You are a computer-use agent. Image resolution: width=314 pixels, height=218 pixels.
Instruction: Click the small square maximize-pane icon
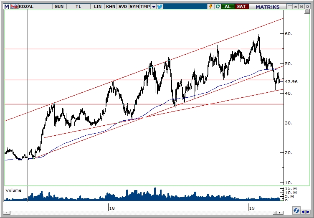tap(307, 11)
